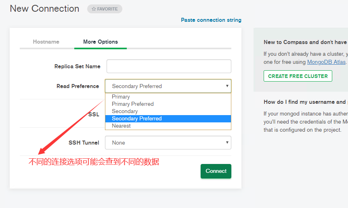Click the Read Preference label
This screenshot has width=348, height=208.
click(78, 86)
